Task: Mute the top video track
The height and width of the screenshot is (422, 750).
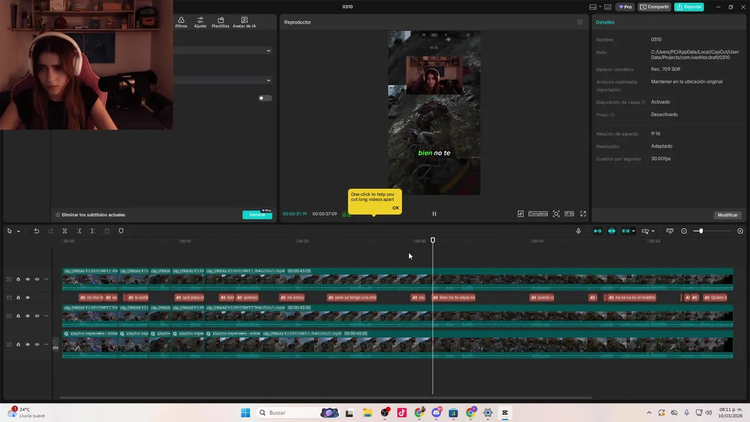Action: pyautogui.click(x=37, y=279)
